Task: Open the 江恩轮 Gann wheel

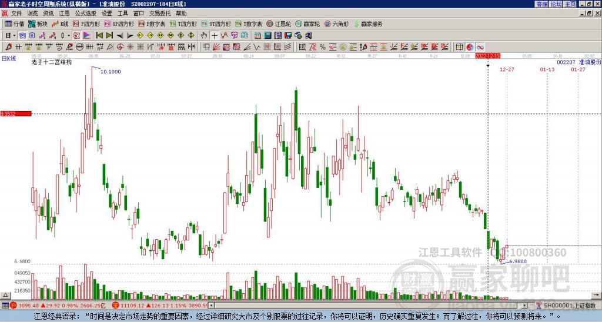Action: (279, 24)
